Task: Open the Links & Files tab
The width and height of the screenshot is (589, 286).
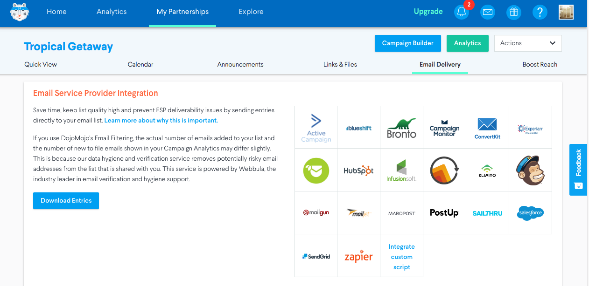Action: coord(340,64)
